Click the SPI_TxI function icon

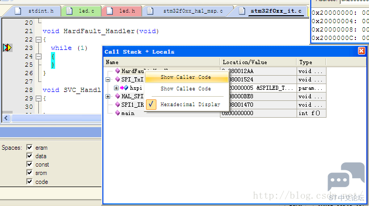point(118,79)
